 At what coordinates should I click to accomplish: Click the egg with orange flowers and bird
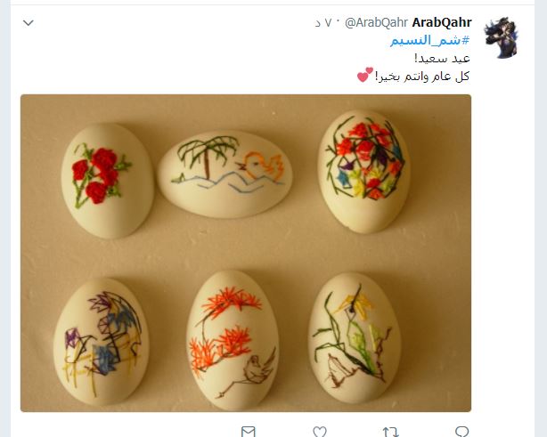[x=233, y=340]
